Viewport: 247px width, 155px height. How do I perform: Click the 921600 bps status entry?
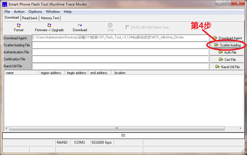[102, 142]
